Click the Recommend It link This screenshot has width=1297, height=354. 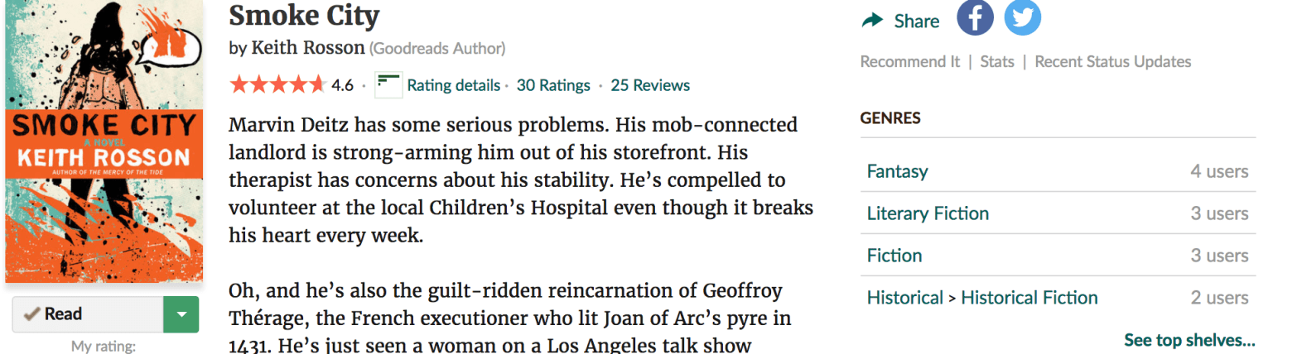point(909,62)
